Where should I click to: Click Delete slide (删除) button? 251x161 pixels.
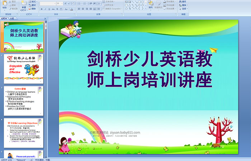click(x=32, y=9)
